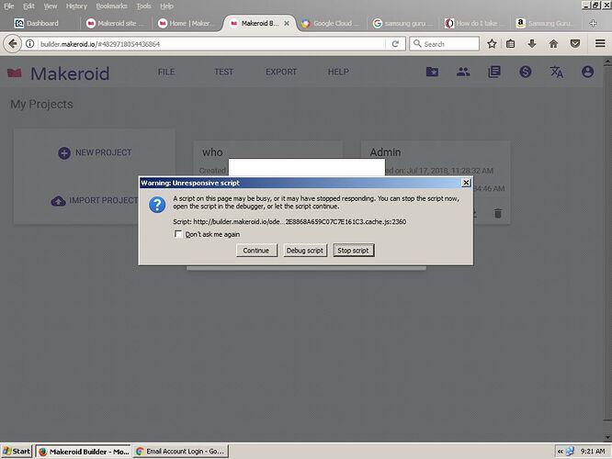Click the Pocket icon in the toolbar
Screen dimensions: 612x459
click(574, 43)
